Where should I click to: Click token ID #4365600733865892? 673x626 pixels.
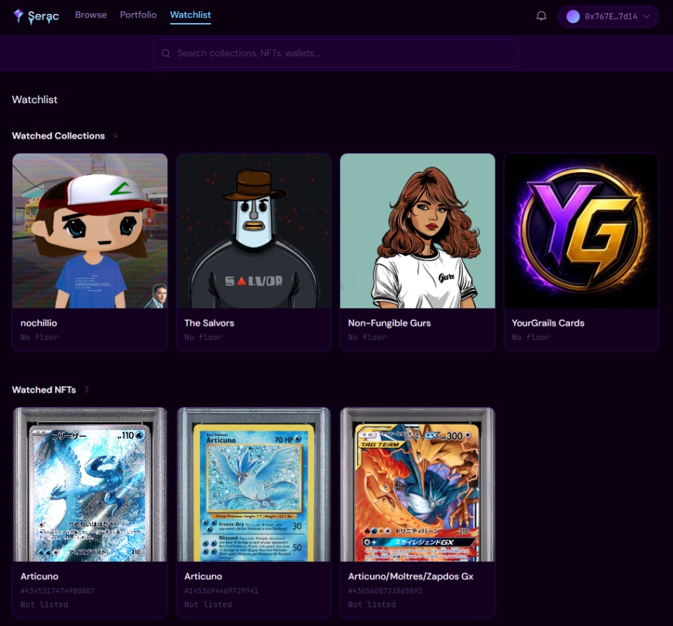pos(385,590)
